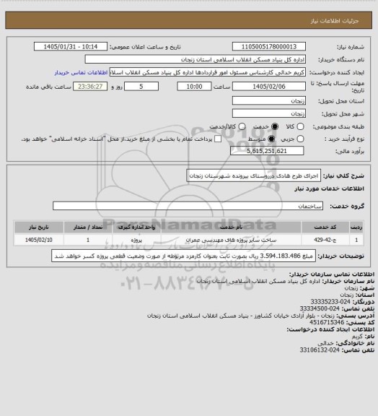Click the remaining days field 5
378x416 pixels.
[x=141, y=87]
